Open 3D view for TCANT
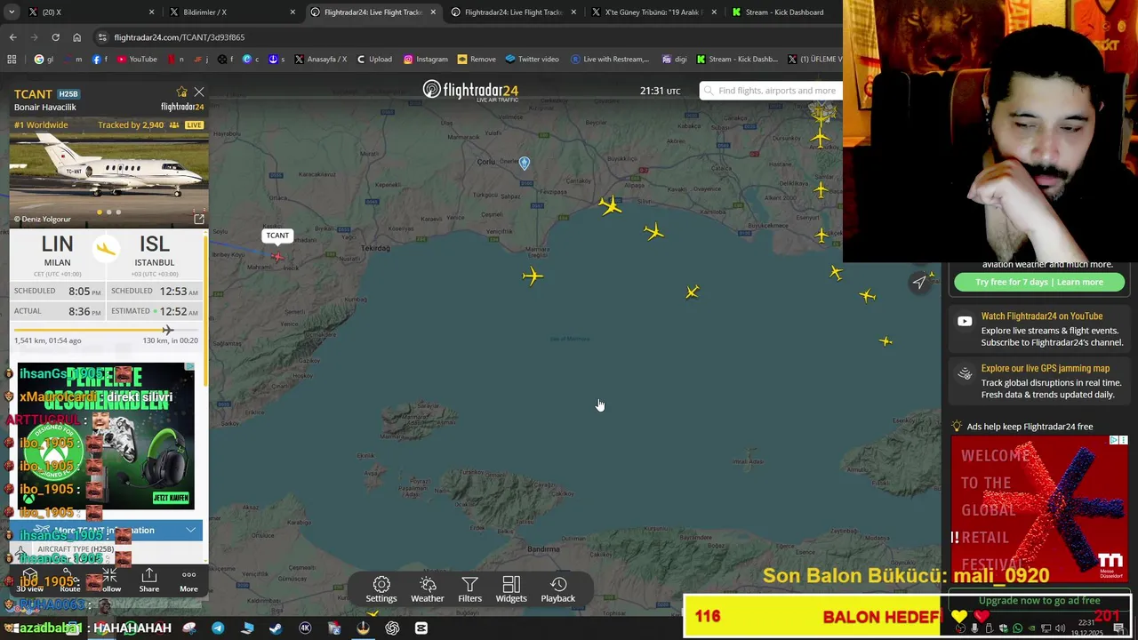The width and height of the screenshot is (1138, 640). coord(29,581)
